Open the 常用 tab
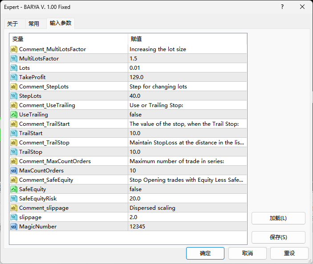This screenshot has width=313, height=264. [34, 24]
